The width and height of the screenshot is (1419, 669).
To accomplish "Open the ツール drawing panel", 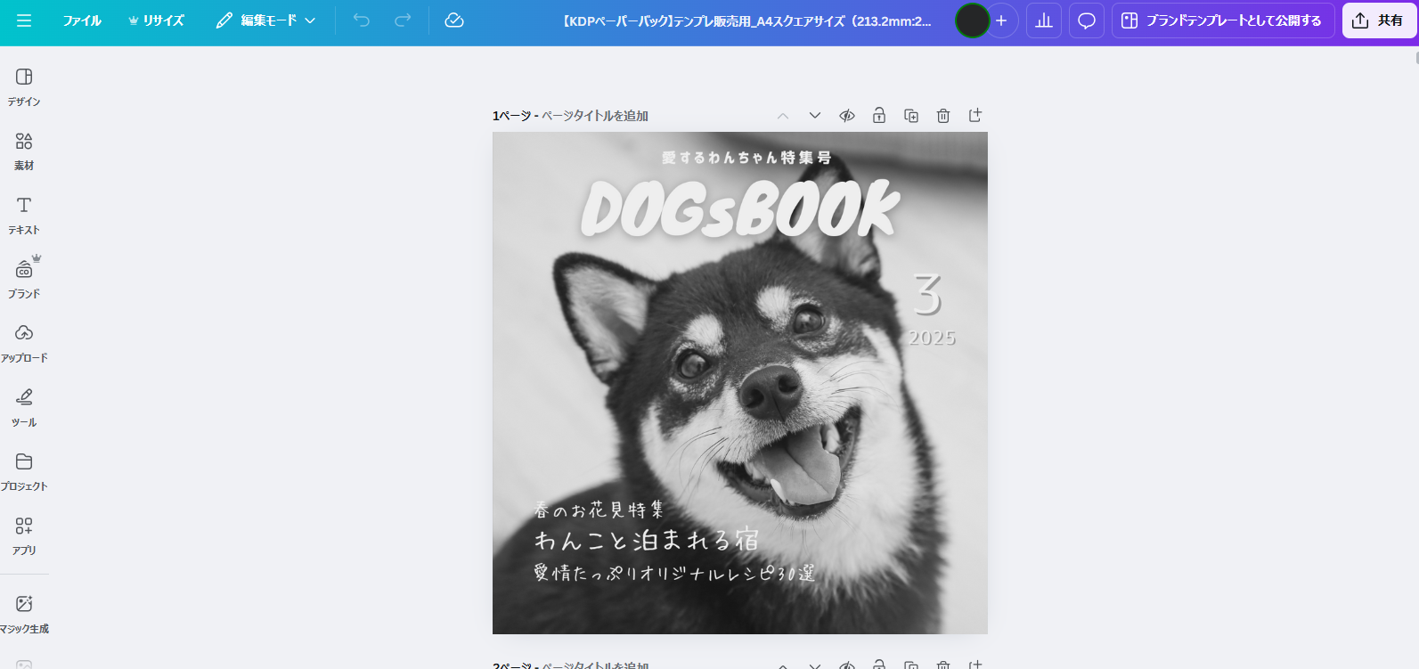I will point(24,408).
